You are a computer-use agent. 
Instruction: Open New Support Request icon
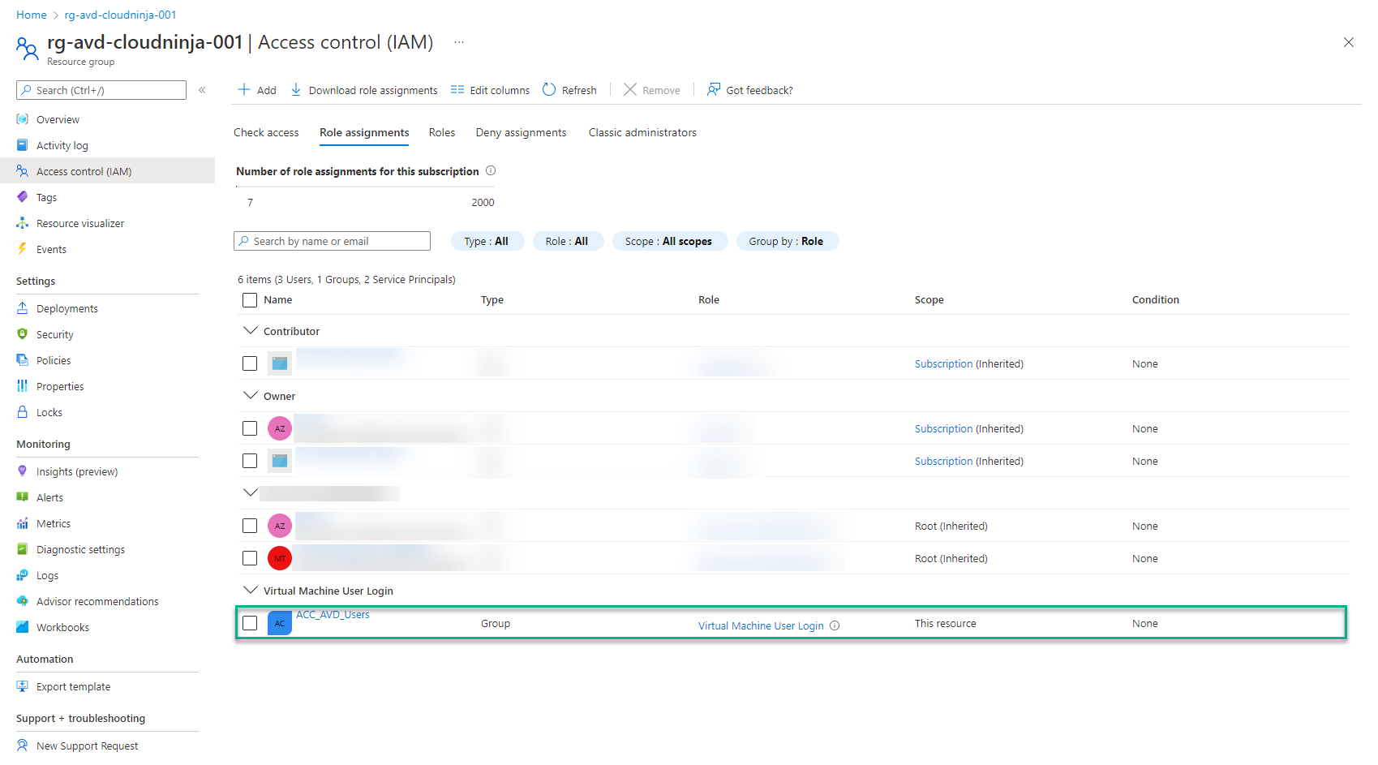(23, 746)
